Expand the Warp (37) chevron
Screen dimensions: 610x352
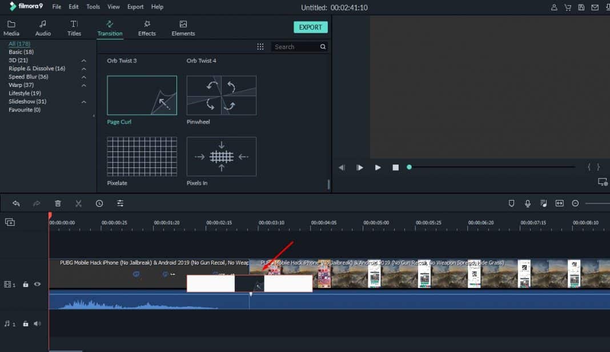tap(83, 85)
